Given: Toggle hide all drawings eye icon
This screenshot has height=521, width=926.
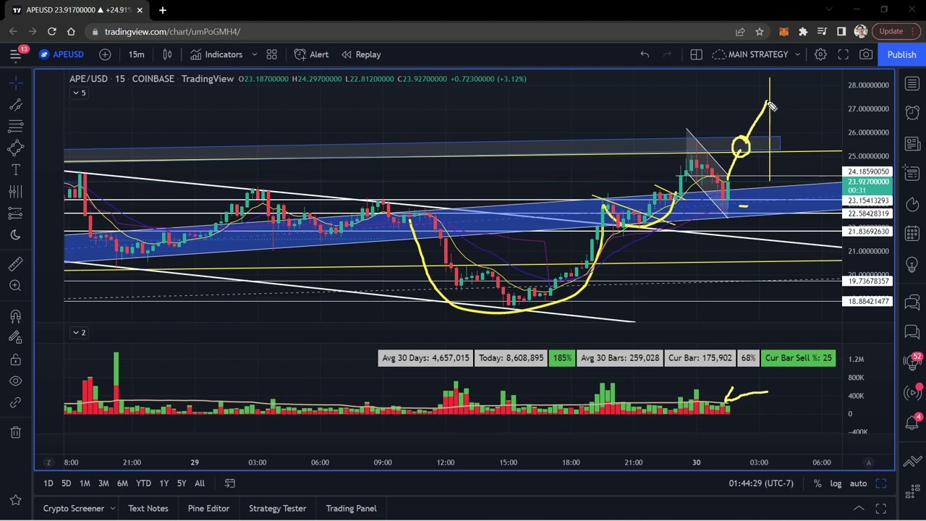Looking at the screenshot, I should (x=15, y=381).
